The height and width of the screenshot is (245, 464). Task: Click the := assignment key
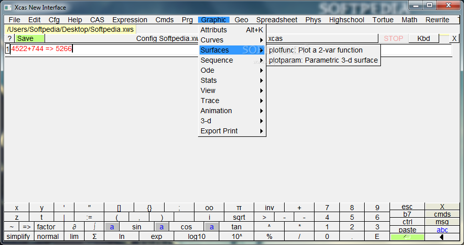pos(89,218)
